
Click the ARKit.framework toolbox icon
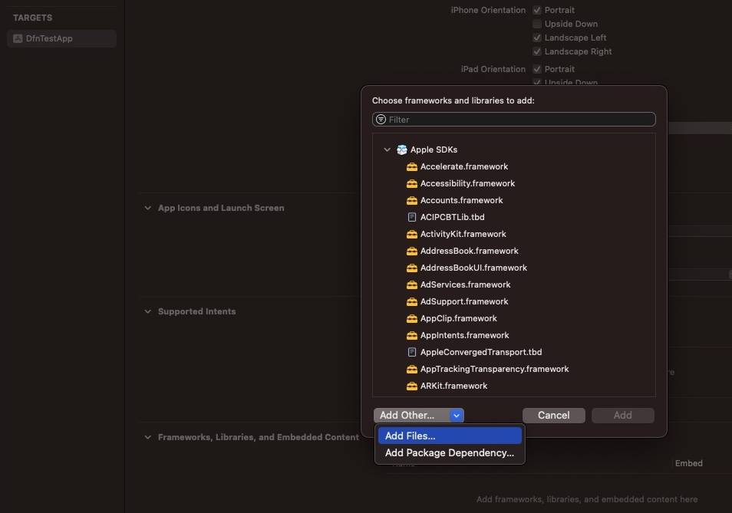click(412, 386)
